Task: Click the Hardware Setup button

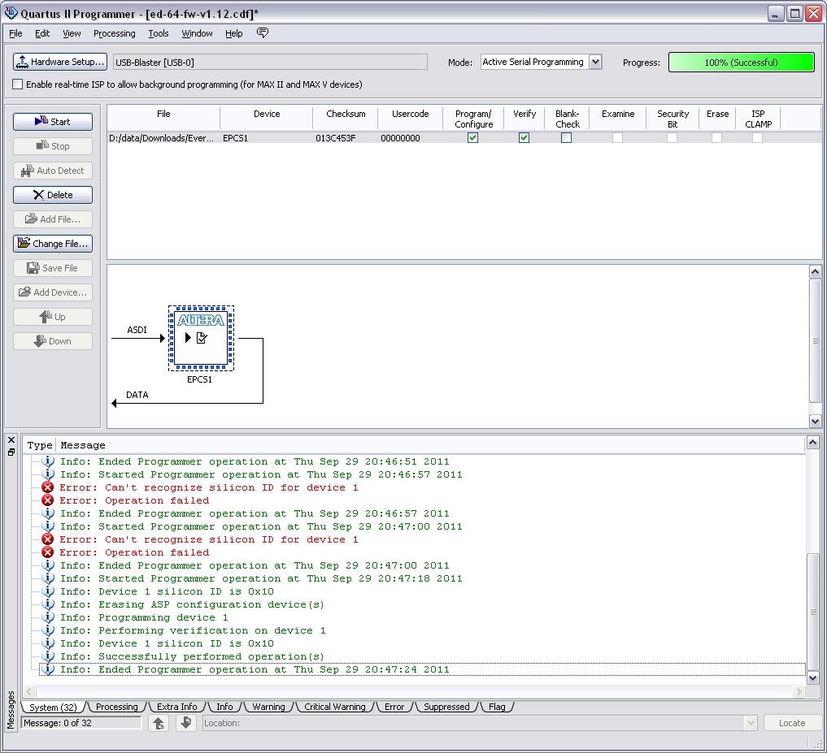Action: click(x=60, y=62)
